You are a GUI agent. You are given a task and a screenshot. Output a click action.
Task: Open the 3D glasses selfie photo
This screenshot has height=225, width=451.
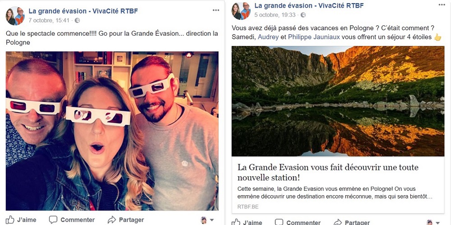coord(112,131)
